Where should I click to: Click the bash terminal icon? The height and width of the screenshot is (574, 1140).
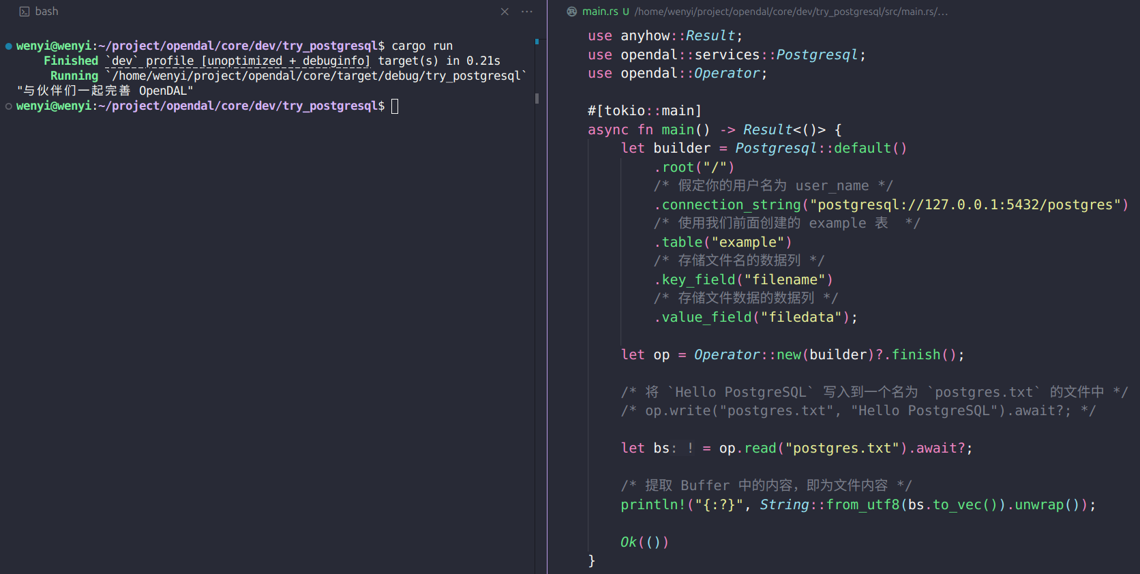[x=25, y=12]
